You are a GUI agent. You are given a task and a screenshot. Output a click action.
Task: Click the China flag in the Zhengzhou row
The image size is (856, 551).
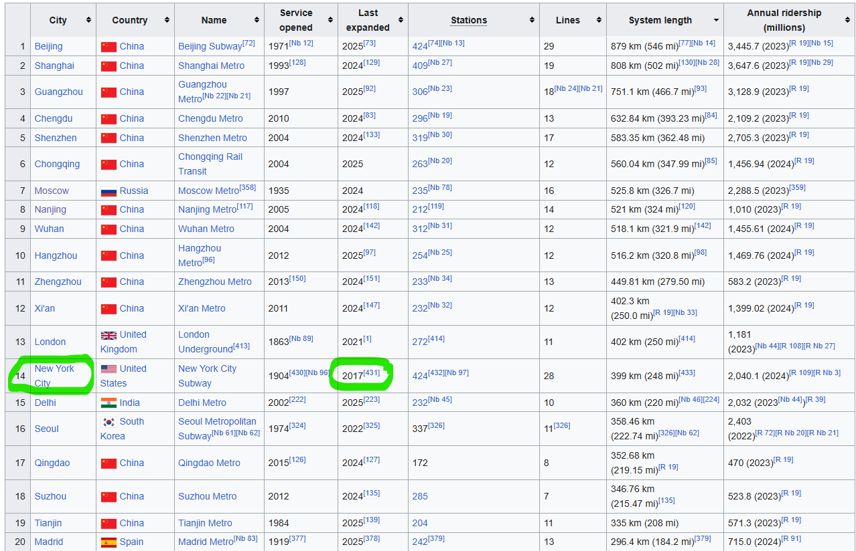pyautogui.click(x=109, y=282)
